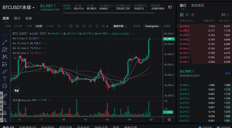The width and height of the screenshot is (232, 128).
Task: Click the 1.119K volume axis label
Action: tap(168, 112)
